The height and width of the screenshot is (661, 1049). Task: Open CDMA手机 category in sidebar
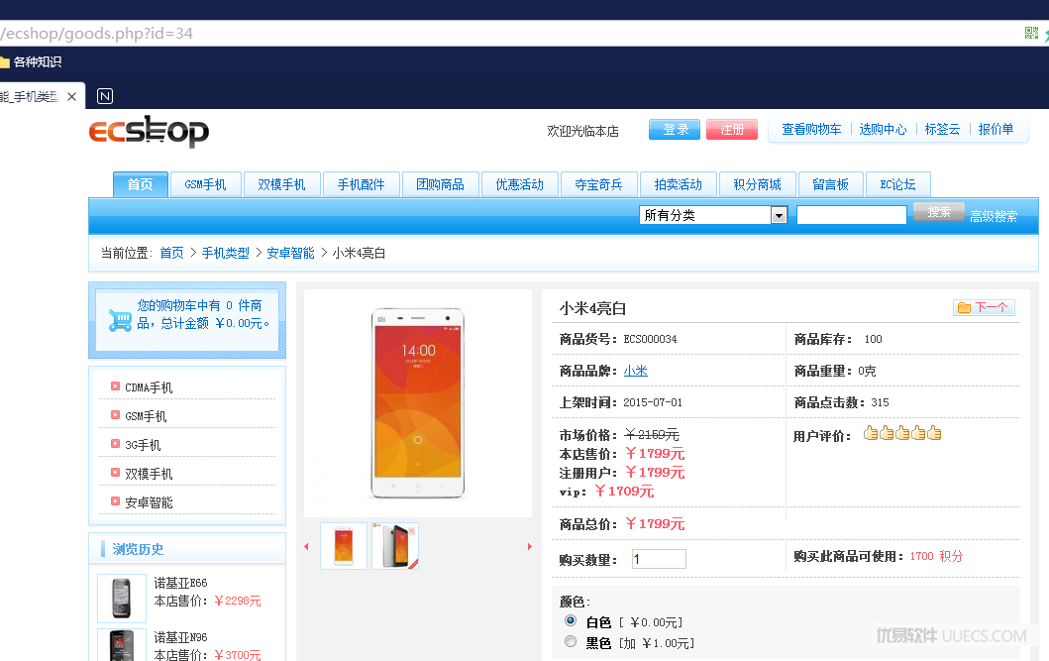pos(149,387)
